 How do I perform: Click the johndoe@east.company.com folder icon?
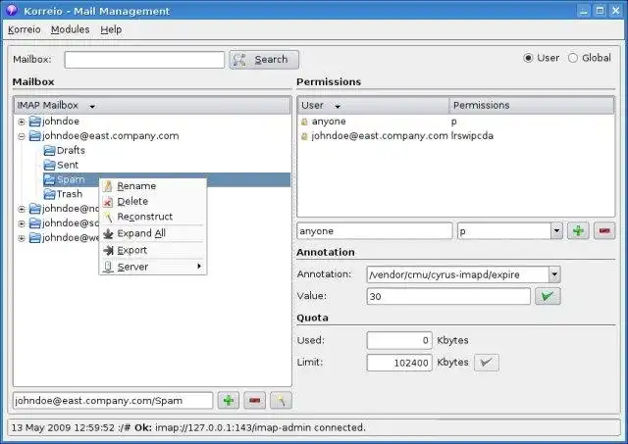pyautogui.click(x=35, y=136)
